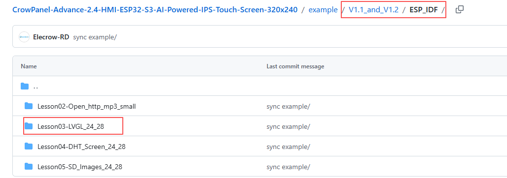507x178 pixels.
Task: Open the Lesson05-SD_Images_24_28 folder
Action: [80, 167]
